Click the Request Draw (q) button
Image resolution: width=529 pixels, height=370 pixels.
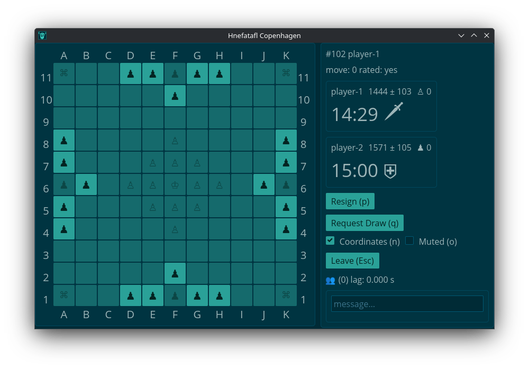tap(364, 223)
